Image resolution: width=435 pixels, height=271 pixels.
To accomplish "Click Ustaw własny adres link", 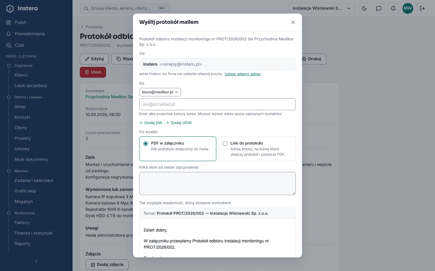I will pyautogui.click(x=243, y=74).
